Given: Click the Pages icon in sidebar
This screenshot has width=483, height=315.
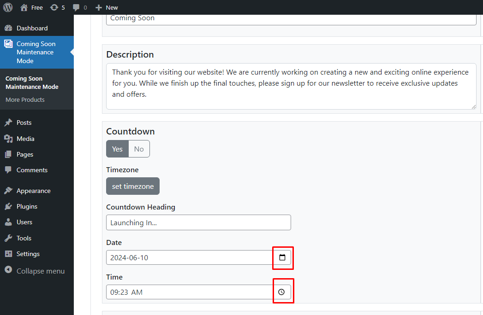Looking at the screenshot, I should click(x=8, y=154).
